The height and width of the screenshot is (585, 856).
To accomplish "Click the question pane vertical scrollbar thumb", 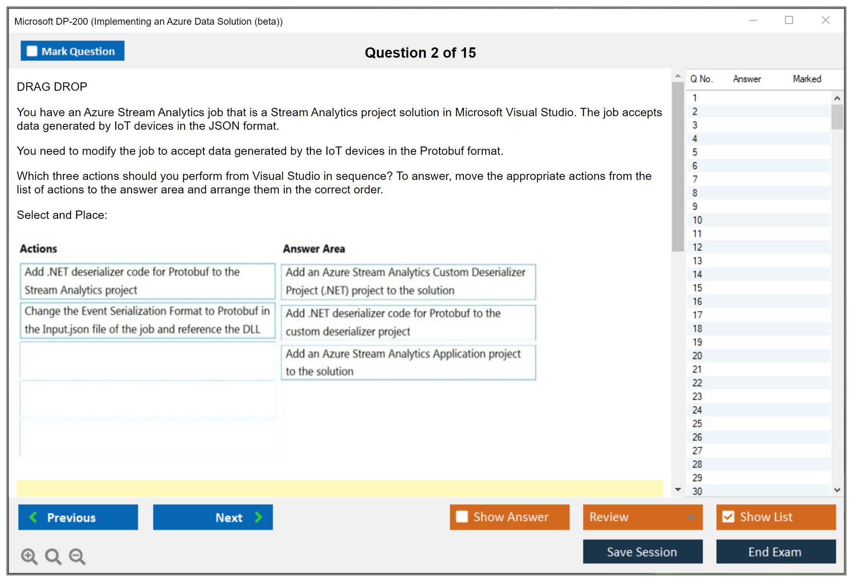I will (x=677, y=167).
